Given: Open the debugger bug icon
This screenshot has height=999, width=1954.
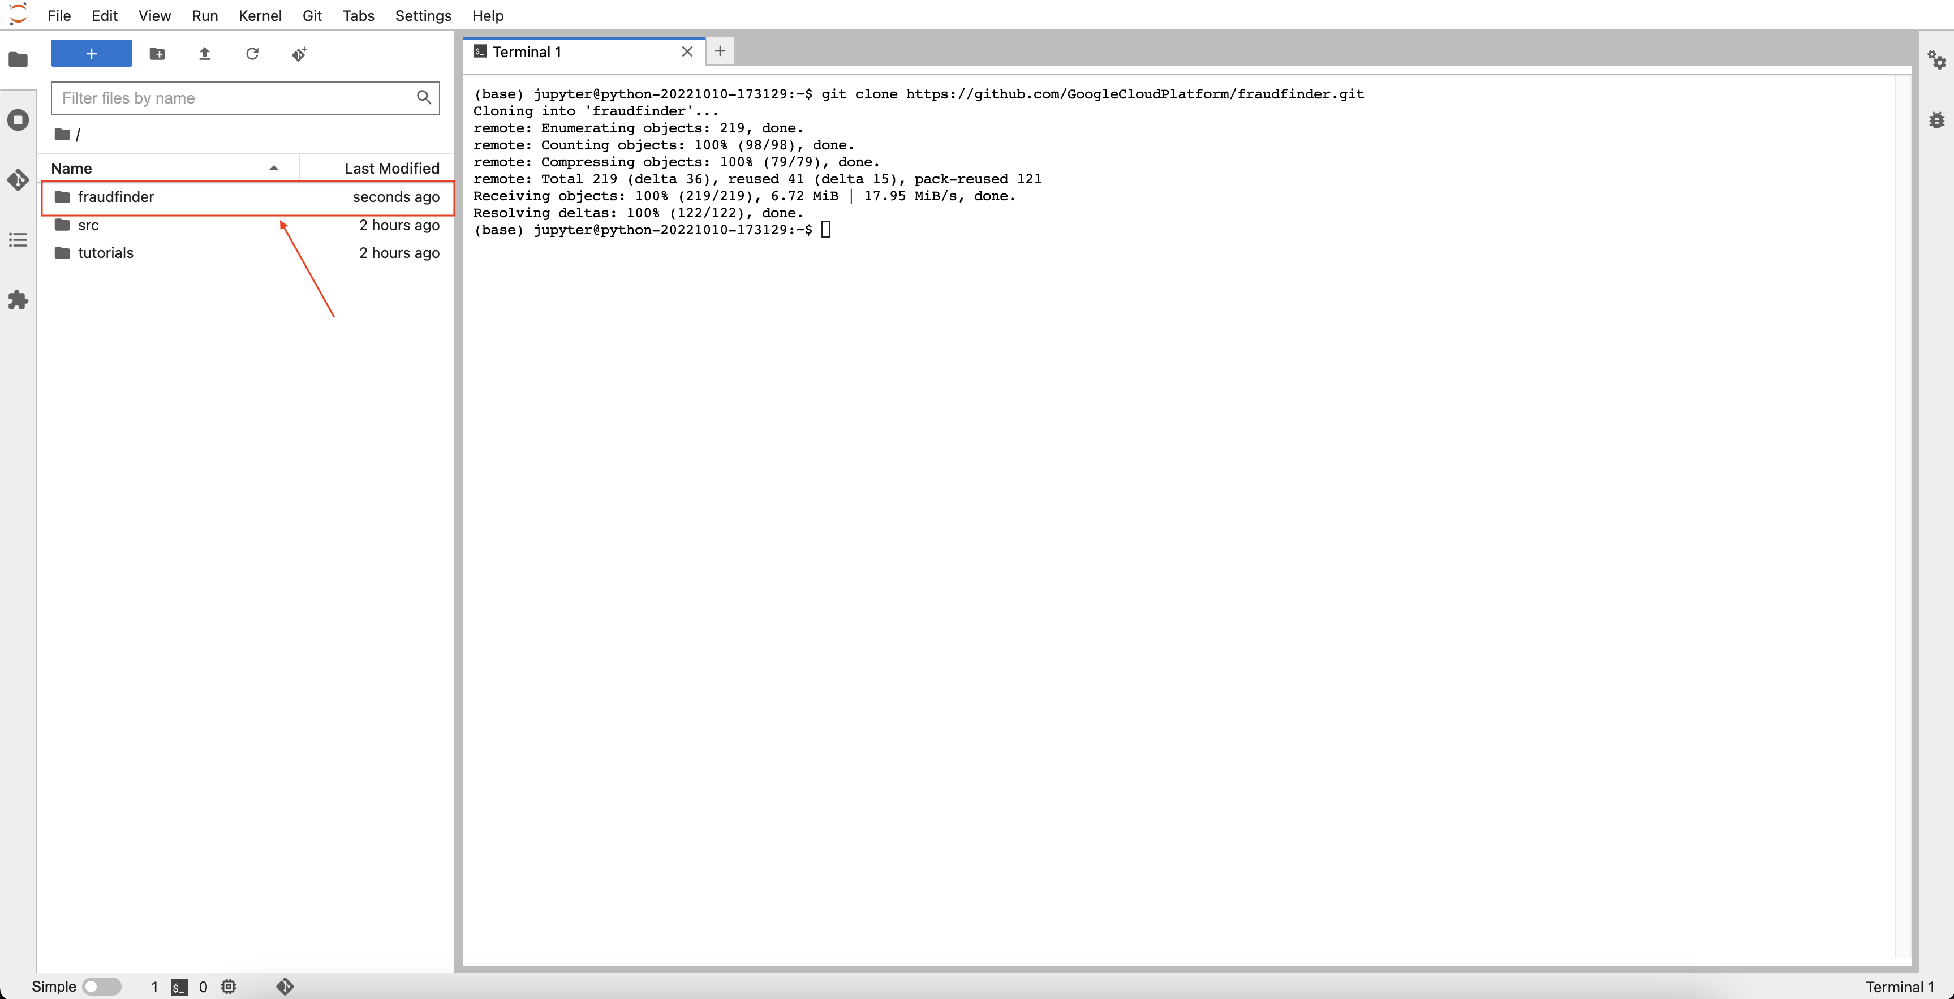Looking at the screenshot, I should click(1936, 120).
